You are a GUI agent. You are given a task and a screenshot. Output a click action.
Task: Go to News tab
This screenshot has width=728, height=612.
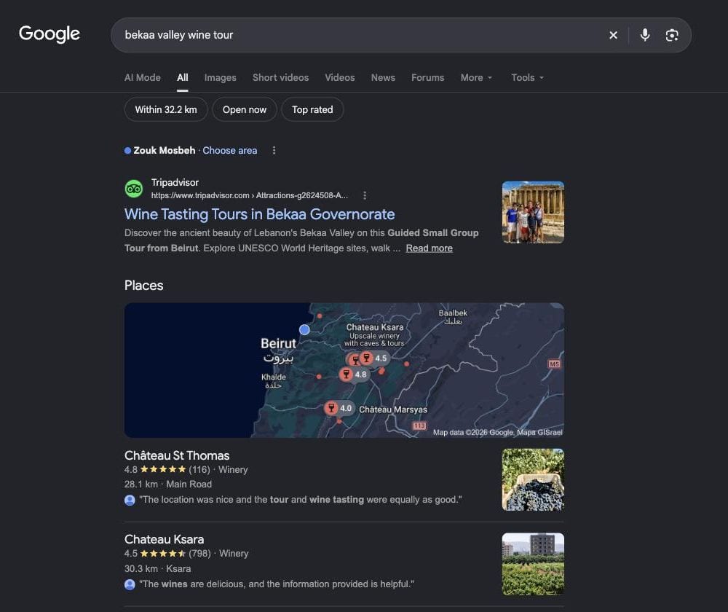point(383,78)
